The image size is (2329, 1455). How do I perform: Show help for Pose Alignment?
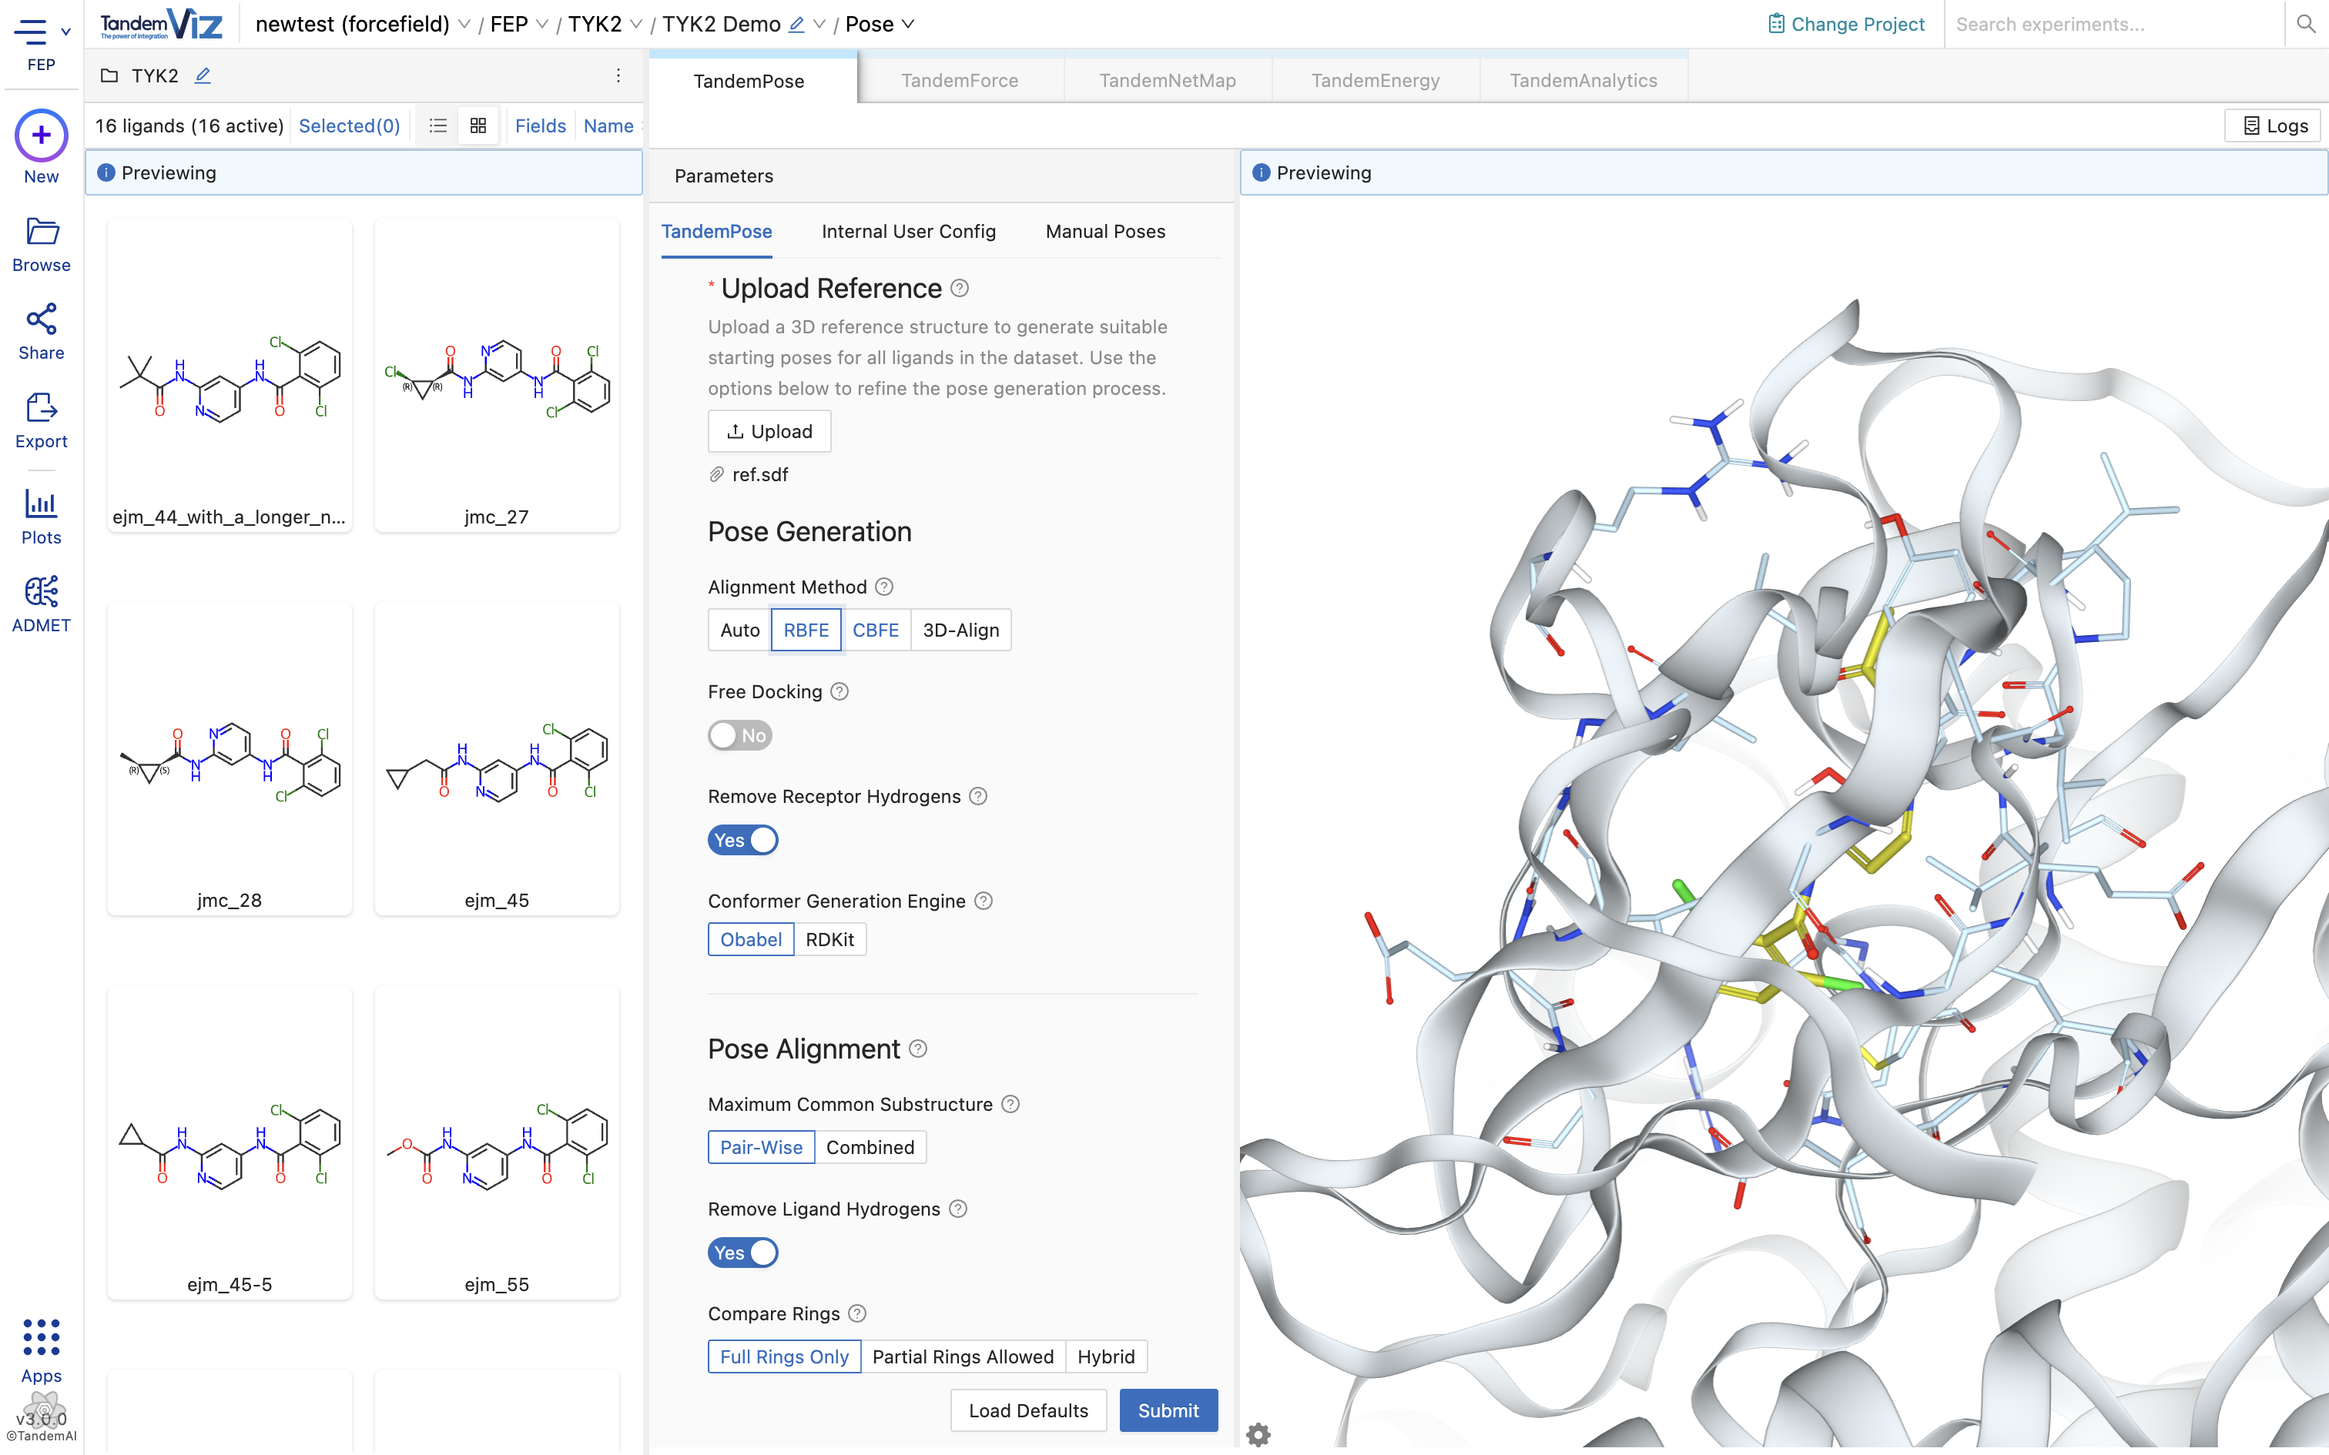(x=918, y=1048)
